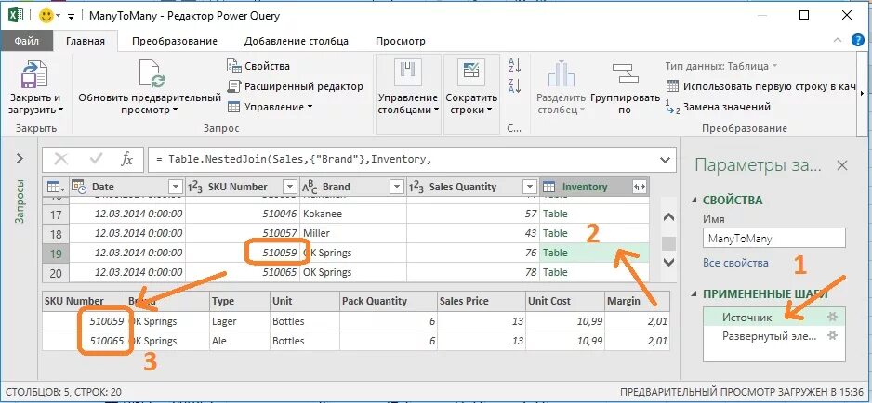The image size is (872, 403).
Task: Open settings gear for Источник step
Action: click(x=832, y=317)
